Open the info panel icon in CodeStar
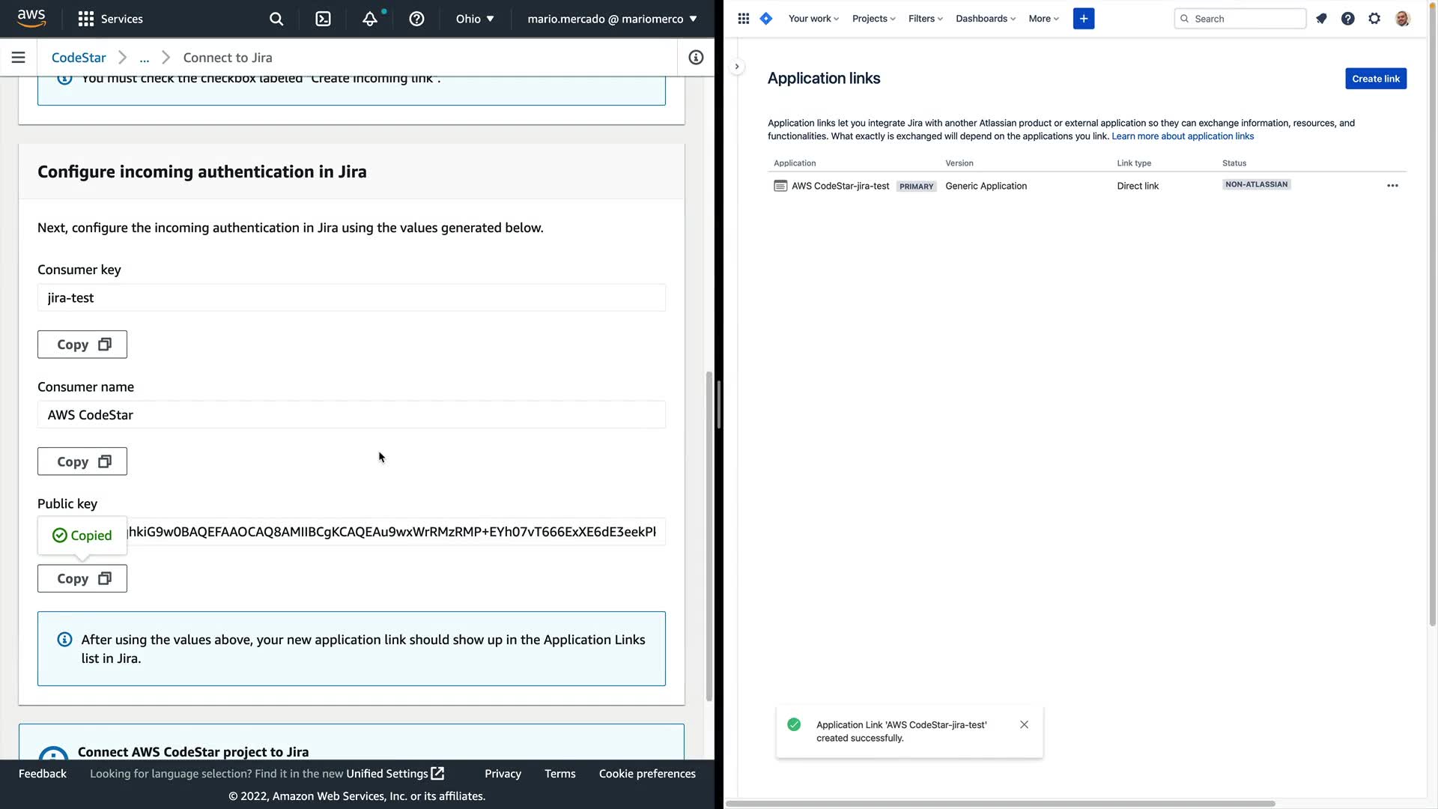 click(x=696, y=58)
